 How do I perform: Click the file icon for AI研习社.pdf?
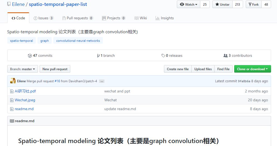(x=12, y=91)
